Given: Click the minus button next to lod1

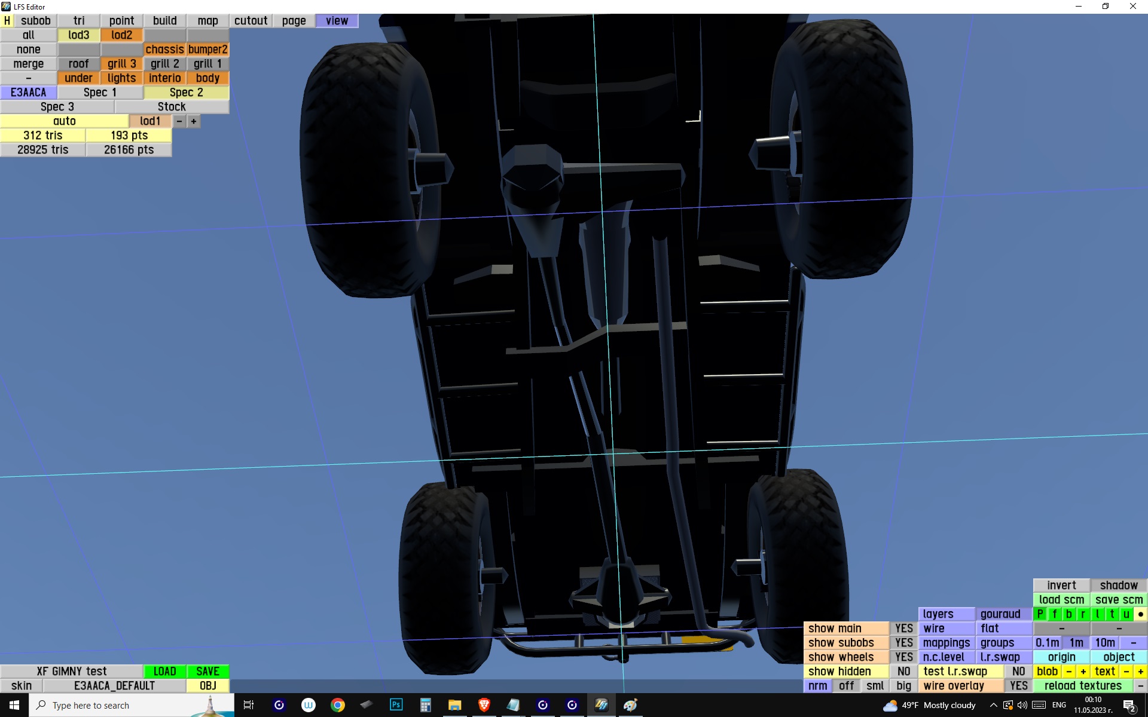Looking at the screenshot, I should [x=179, y=121].
